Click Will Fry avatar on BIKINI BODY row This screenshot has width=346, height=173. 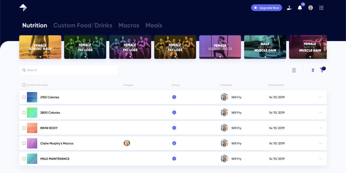pos(224,128)
